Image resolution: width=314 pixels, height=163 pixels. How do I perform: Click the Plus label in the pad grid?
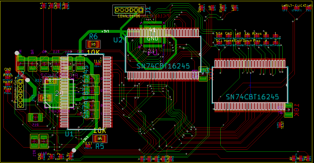(x=257, y=41)
